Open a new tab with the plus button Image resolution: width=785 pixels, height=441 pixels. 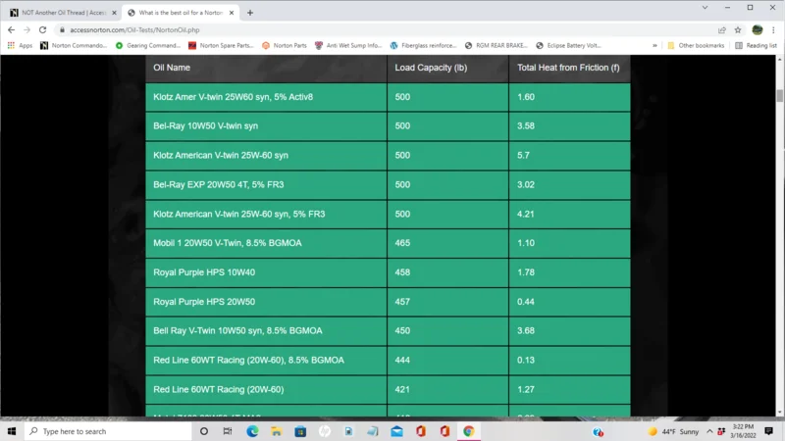[x=250, y=13]
